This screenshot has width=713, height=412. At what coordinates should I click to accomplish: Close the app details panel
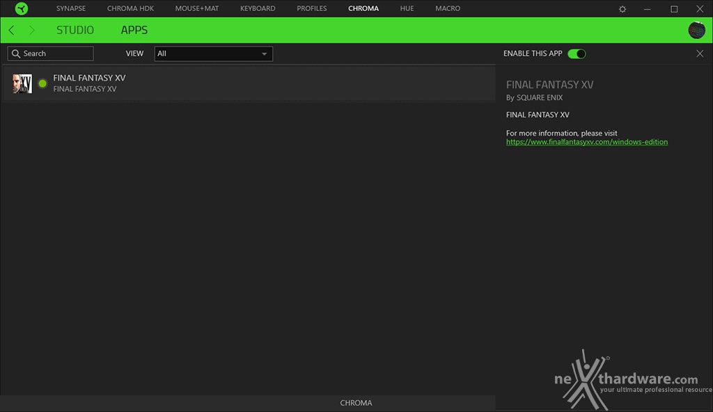pyautogui.click(x=700, y=54)
